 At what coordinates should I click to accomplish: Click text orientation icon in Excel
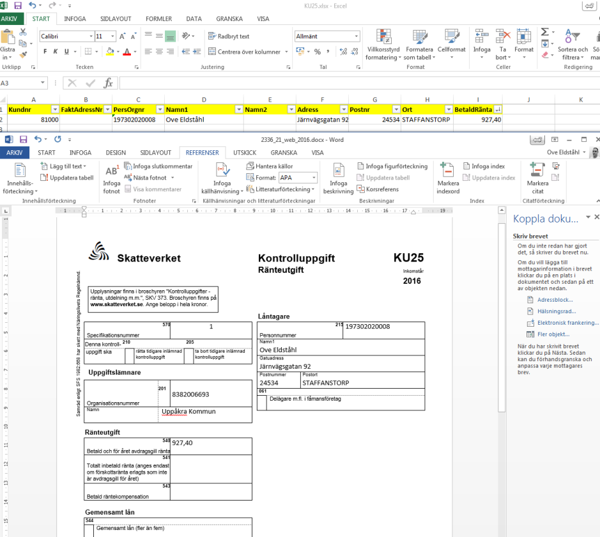pyautogui.click(x=186, y=36)
